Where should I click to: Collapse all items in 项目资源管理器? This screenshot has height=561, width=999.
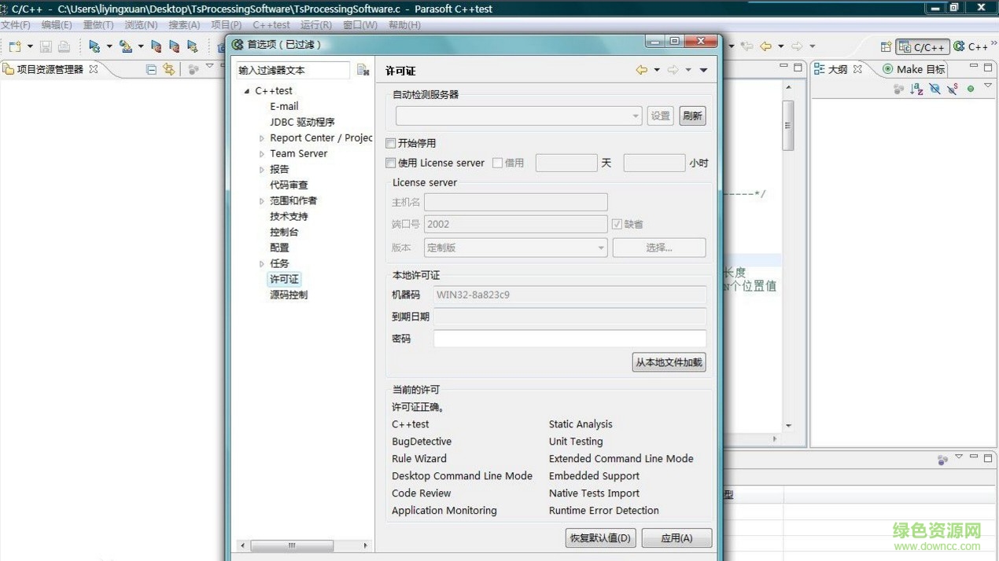click(150, 68)
